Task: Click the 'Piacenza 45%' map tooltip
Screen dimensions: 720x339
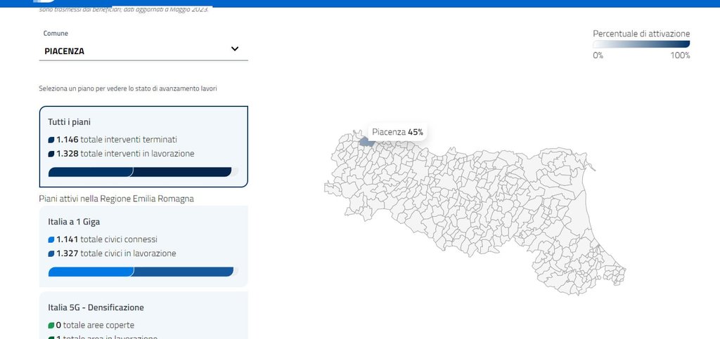Action: (397, 132)
